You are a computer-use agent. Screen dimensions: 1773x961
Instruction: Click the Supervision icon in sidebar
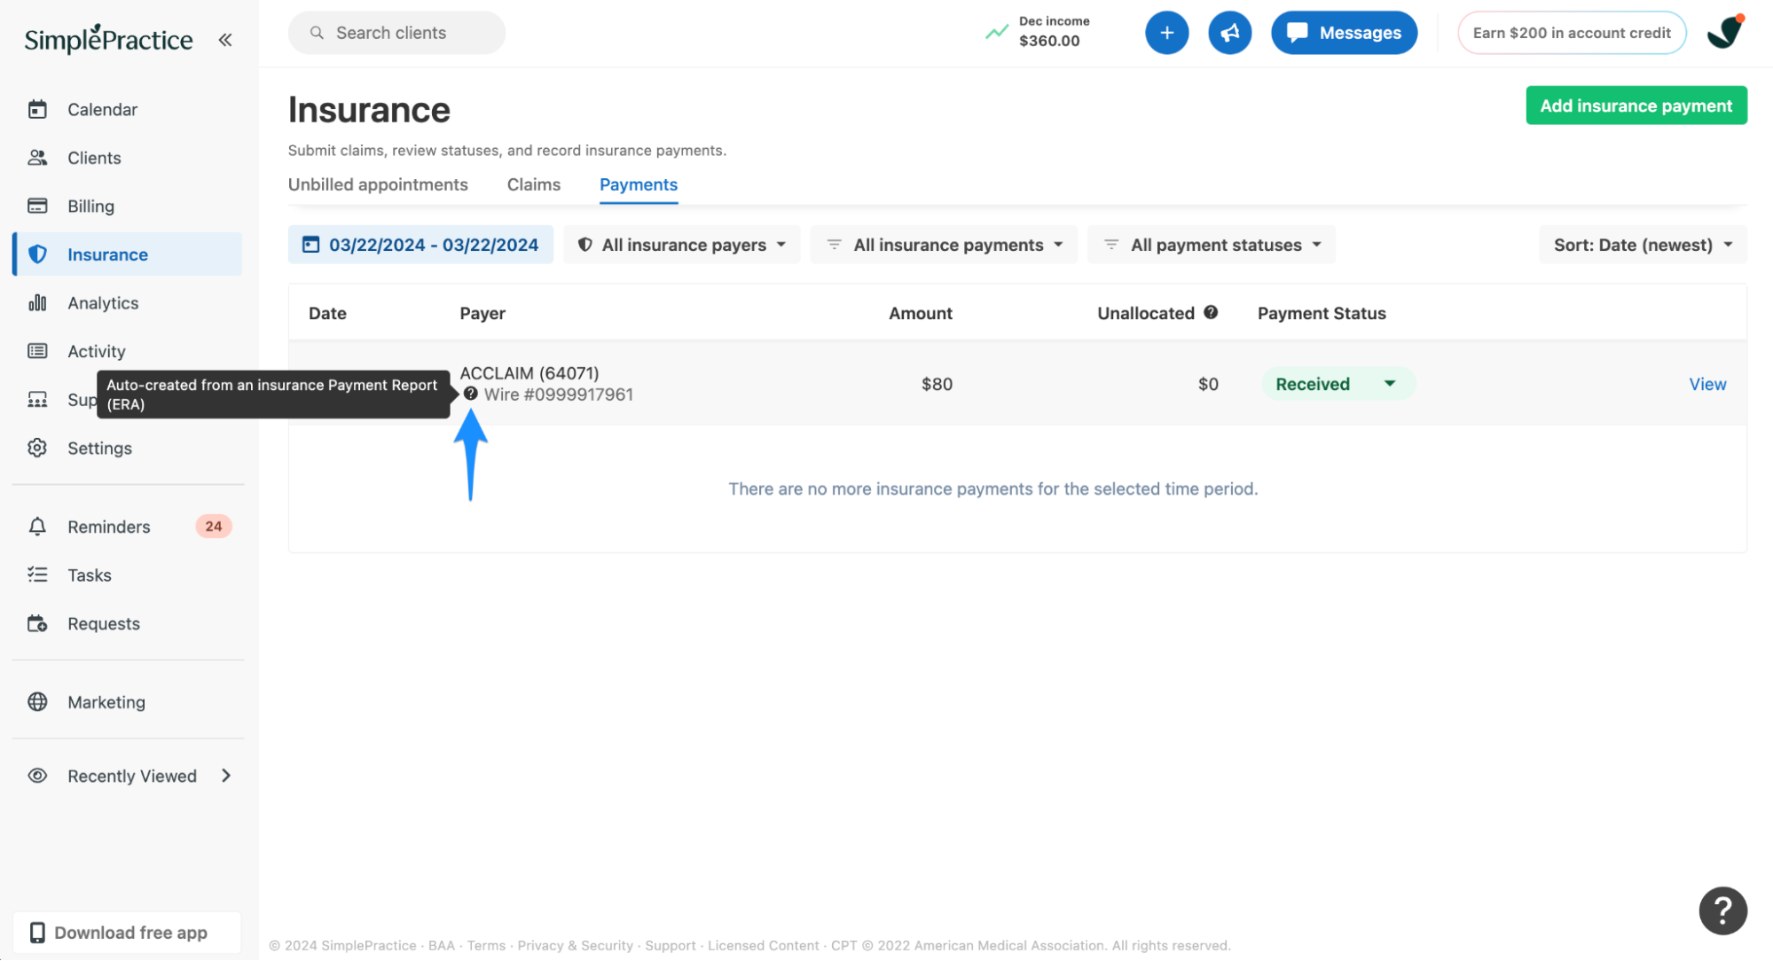[x=37, y=400]
